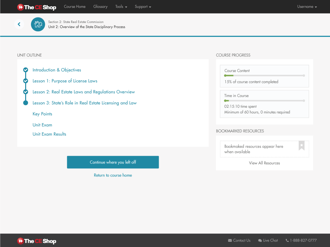Image resolution: width=330 pixels, height=247 pixels.
Task: Open the Key Points page
Action: [x=42, y=114]
